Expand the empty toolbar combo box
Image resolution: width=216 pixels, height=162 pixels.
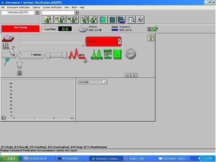pyautogui.click(x=77, y=12)
